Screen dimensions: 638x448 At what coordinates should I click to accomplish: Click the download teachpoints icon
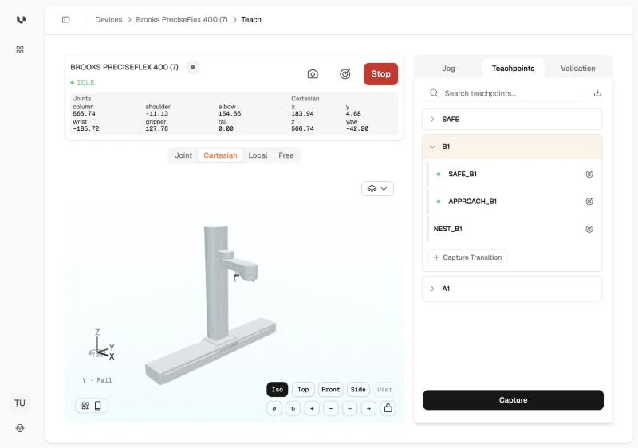point(597,93)
